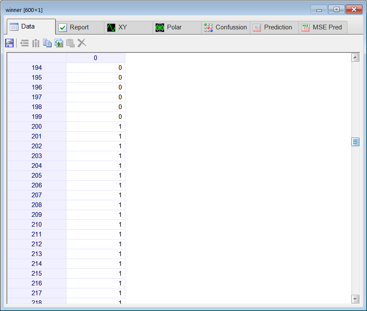
Task: Click the Add column toolbar icon
Action: point(36,43)
